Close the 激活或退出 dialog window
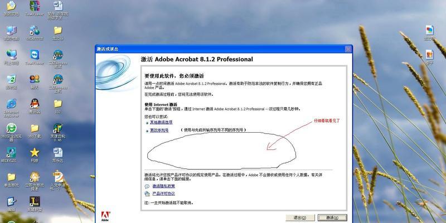This screenshot has width=446, height=223. point(348,49)
